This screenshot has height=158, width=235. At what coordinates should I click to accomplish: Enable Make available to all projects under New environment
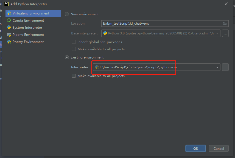click(74, 49)
